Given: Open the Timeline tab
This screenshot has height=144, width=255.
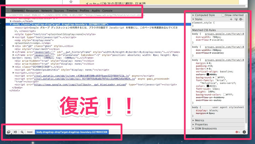Looking at the screenshot, I should point(72,10).
